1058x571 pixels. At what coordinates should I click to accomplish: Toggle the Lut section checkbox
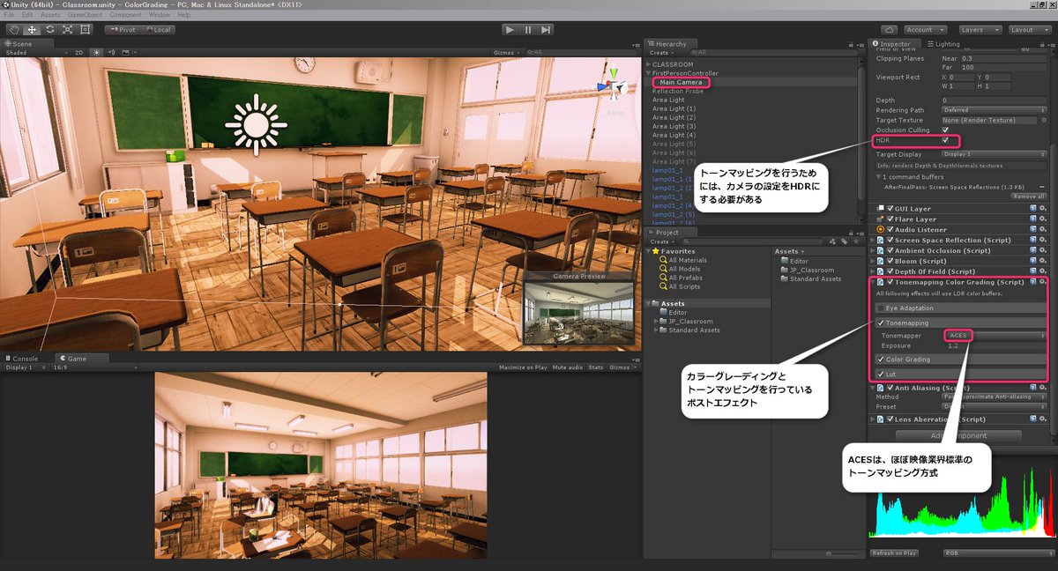[x=881, y=374]
